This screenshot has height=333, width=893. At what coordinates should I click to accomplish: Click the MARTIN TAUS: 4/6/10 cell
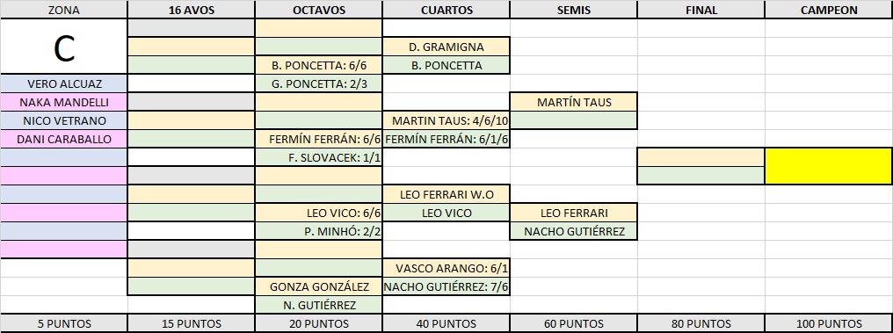446,120
